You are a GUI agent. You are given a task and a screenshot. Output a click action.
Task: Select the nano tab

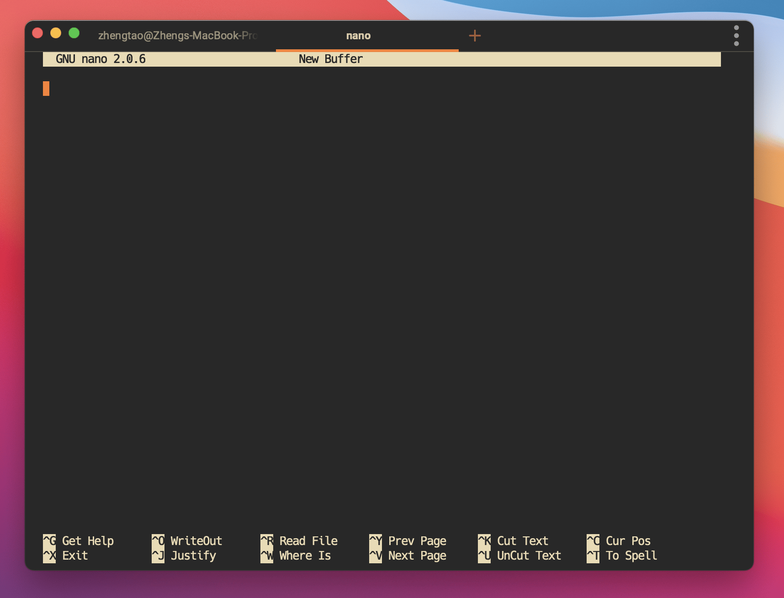358,36
